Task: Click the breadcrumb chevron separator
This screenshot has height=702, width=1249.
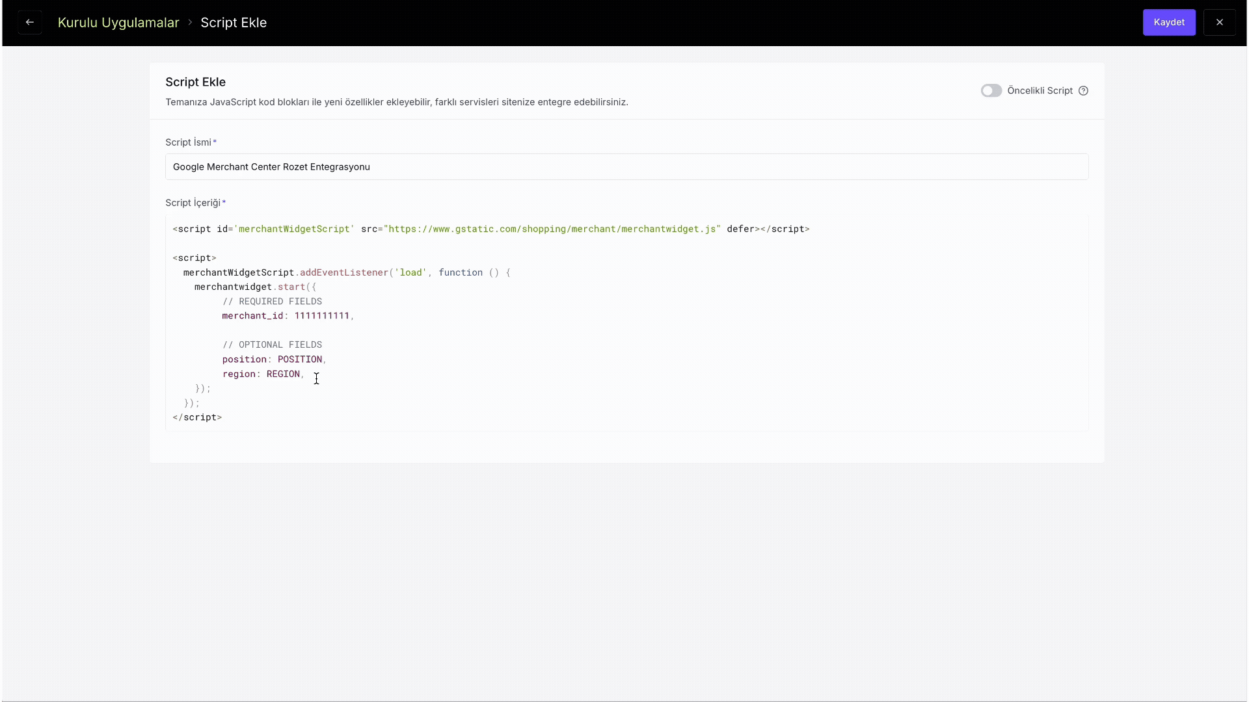Action: (190, 23)
